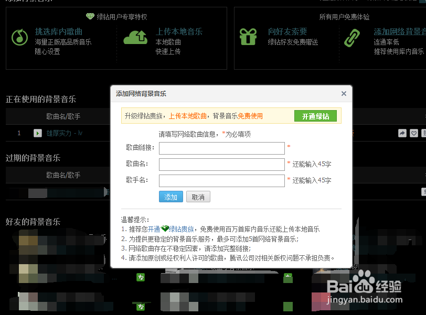Image resolution: width=426 pixels, height=315 pixels.
Task: Open the 挑选库内歌曲 link
Action: coord(58,32)
